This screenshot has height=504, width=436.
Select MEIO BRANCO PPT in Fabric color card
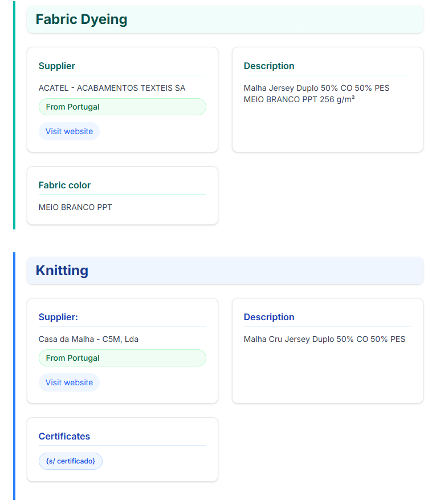(75, 207)
